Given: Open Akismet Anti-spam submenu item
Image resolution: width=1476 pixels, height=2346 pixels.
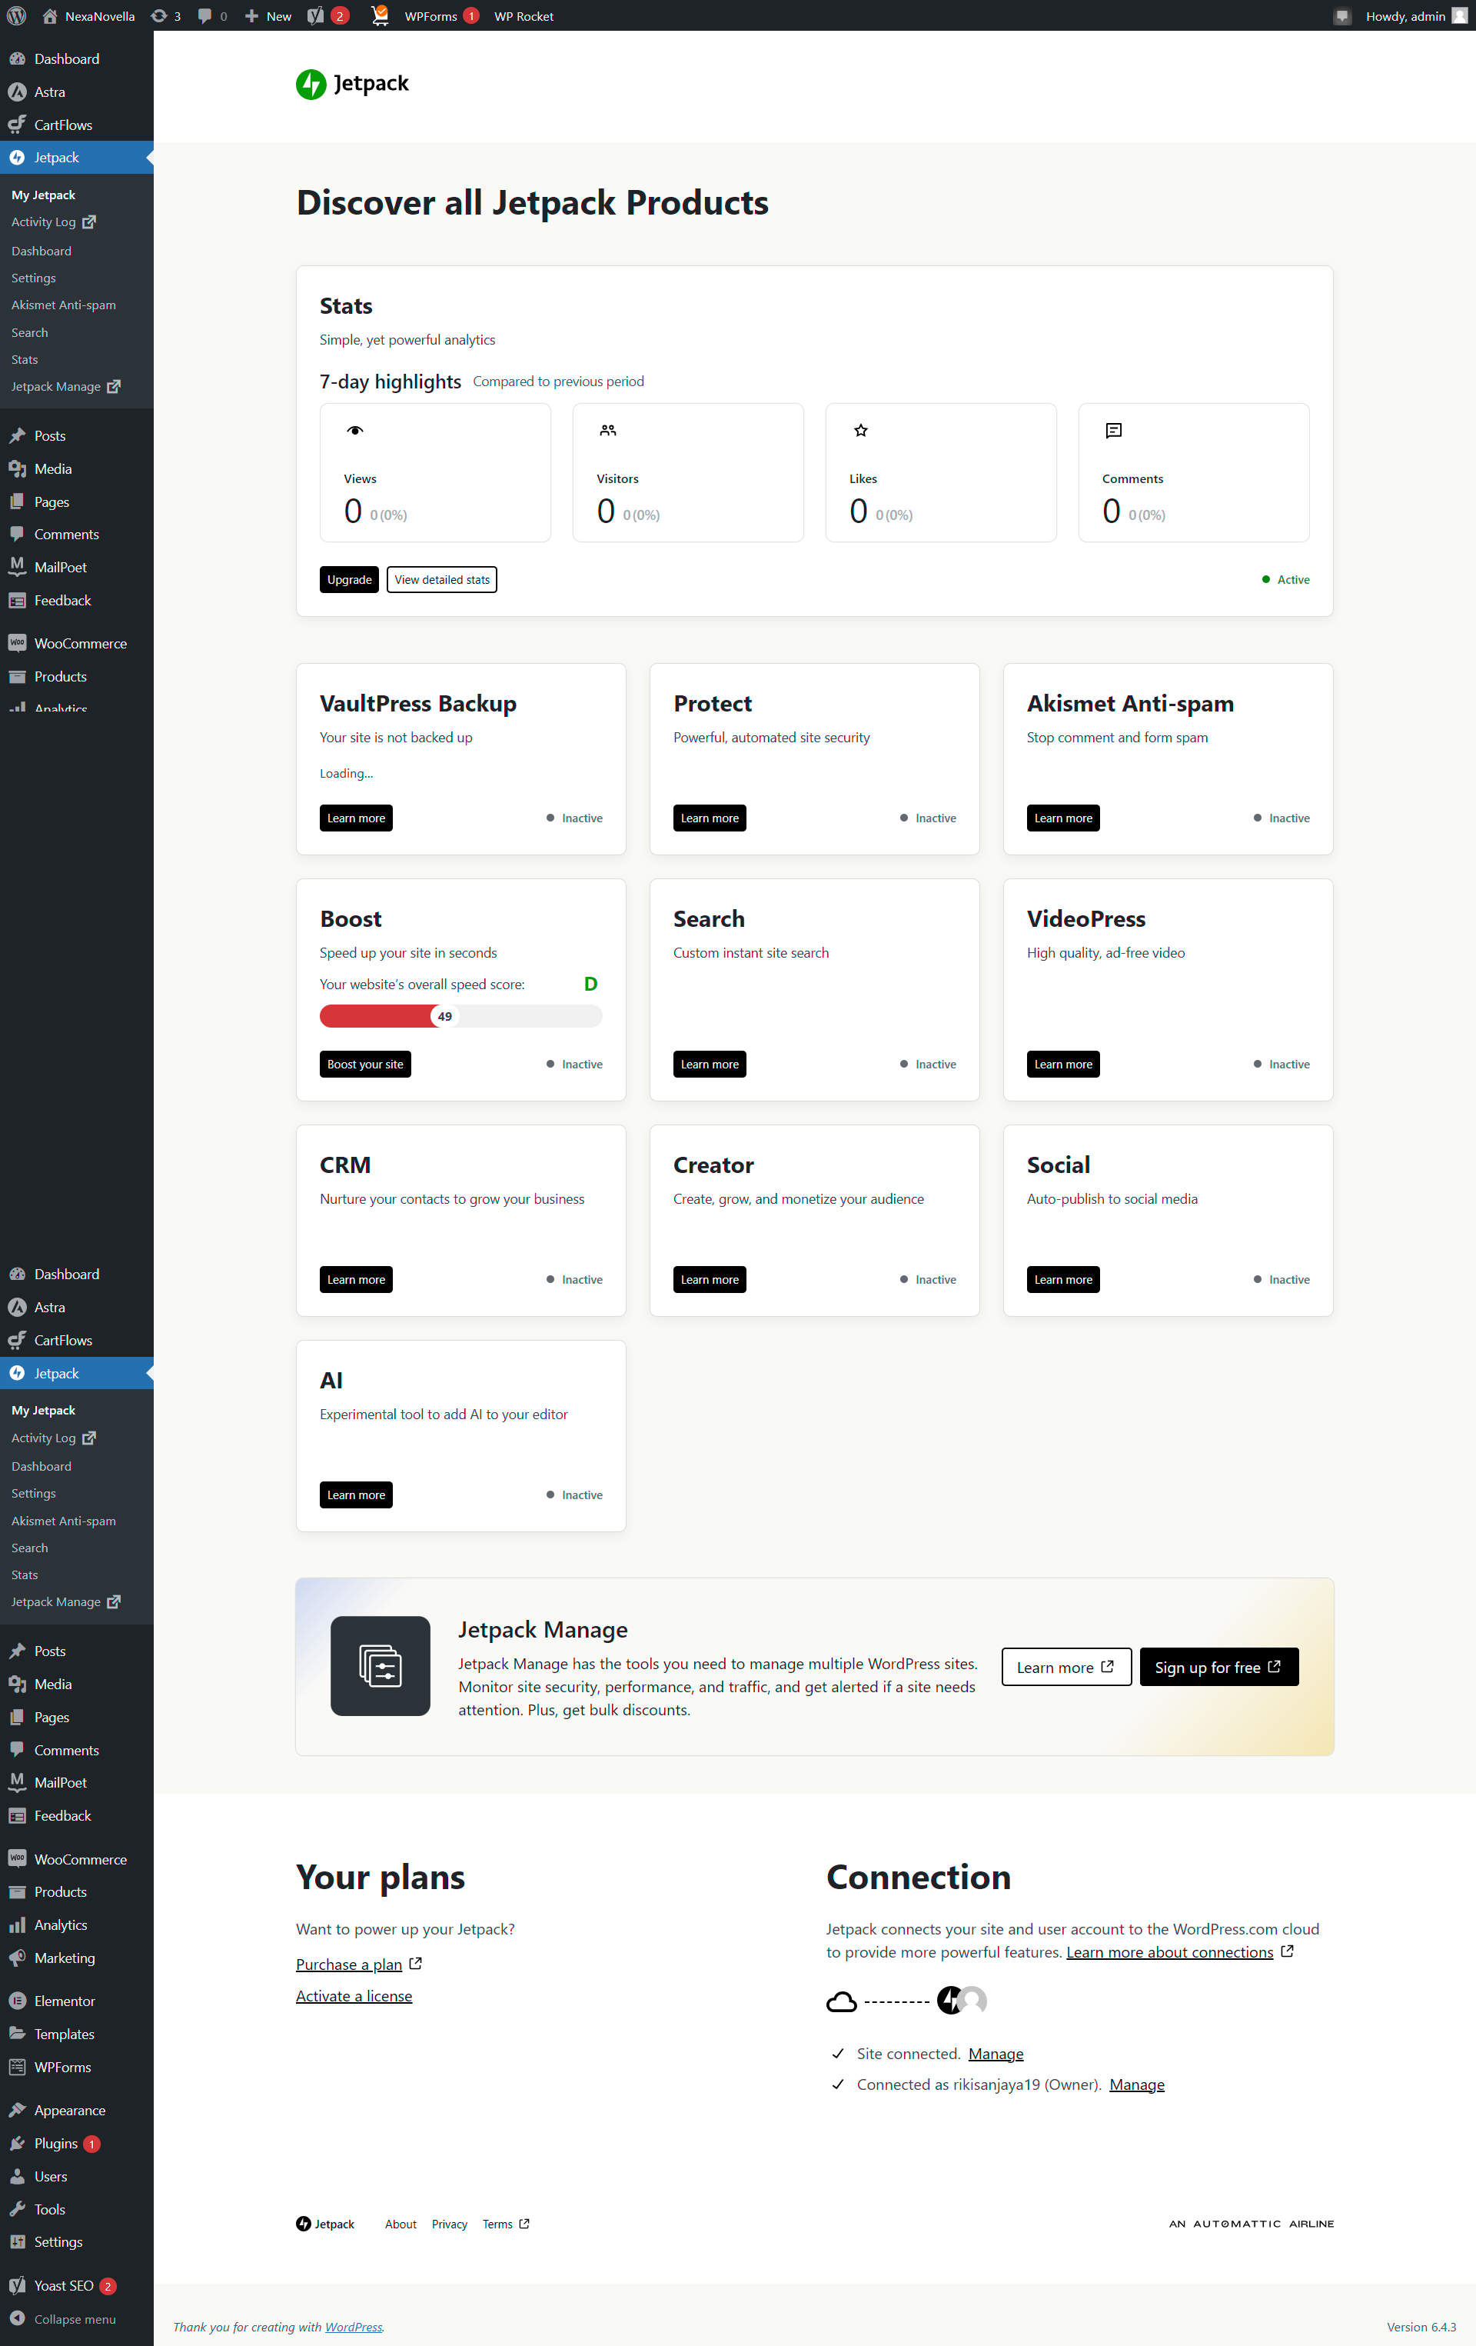Looking at the screenshot, I should pyautogui.click(x=63, y=305).
